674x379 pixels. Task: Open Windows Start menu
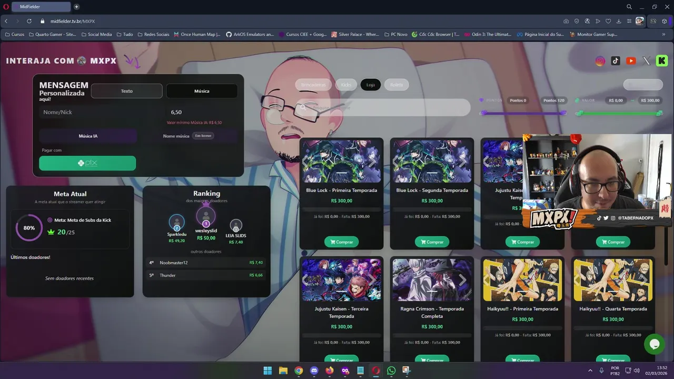(x=267, y=371)
